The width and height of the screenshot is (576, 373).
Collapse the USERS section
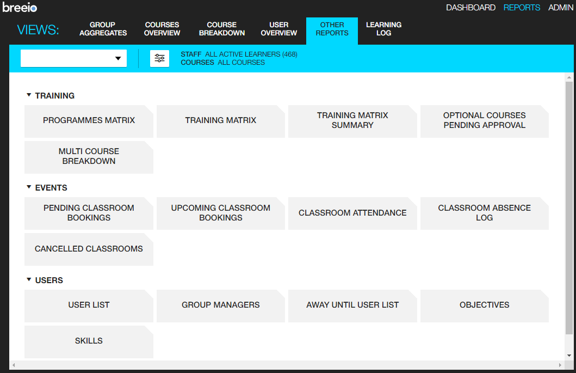click(29, 280)
